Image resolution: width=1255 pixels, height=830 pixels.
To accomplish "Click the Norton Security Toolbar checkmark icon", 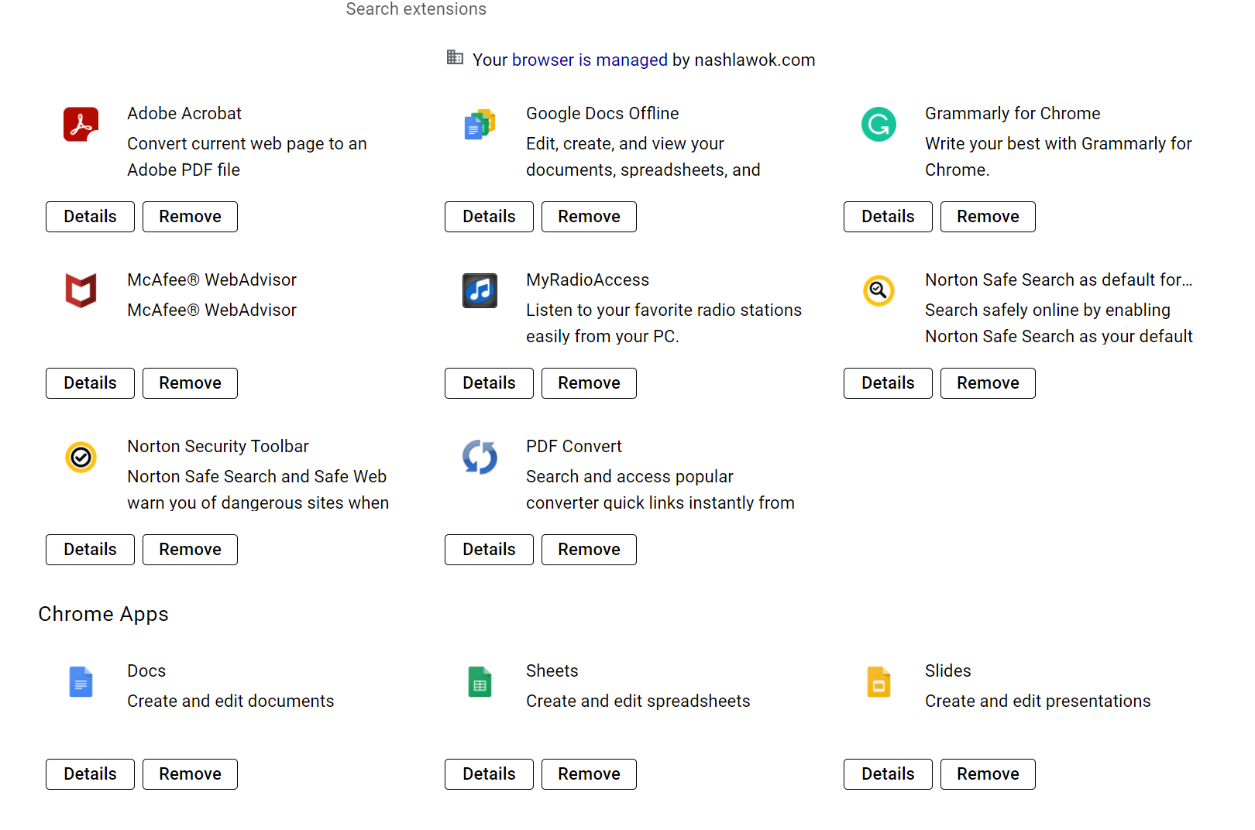I will pos(81,458).
